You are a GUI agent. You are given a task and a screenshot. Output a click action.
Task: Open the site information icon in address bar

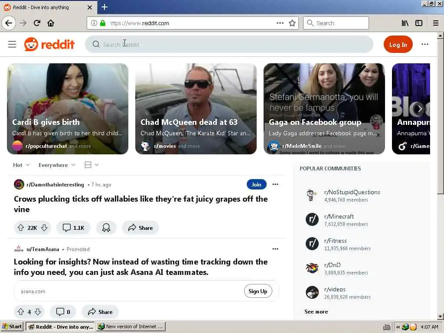[x=94, y=23]
